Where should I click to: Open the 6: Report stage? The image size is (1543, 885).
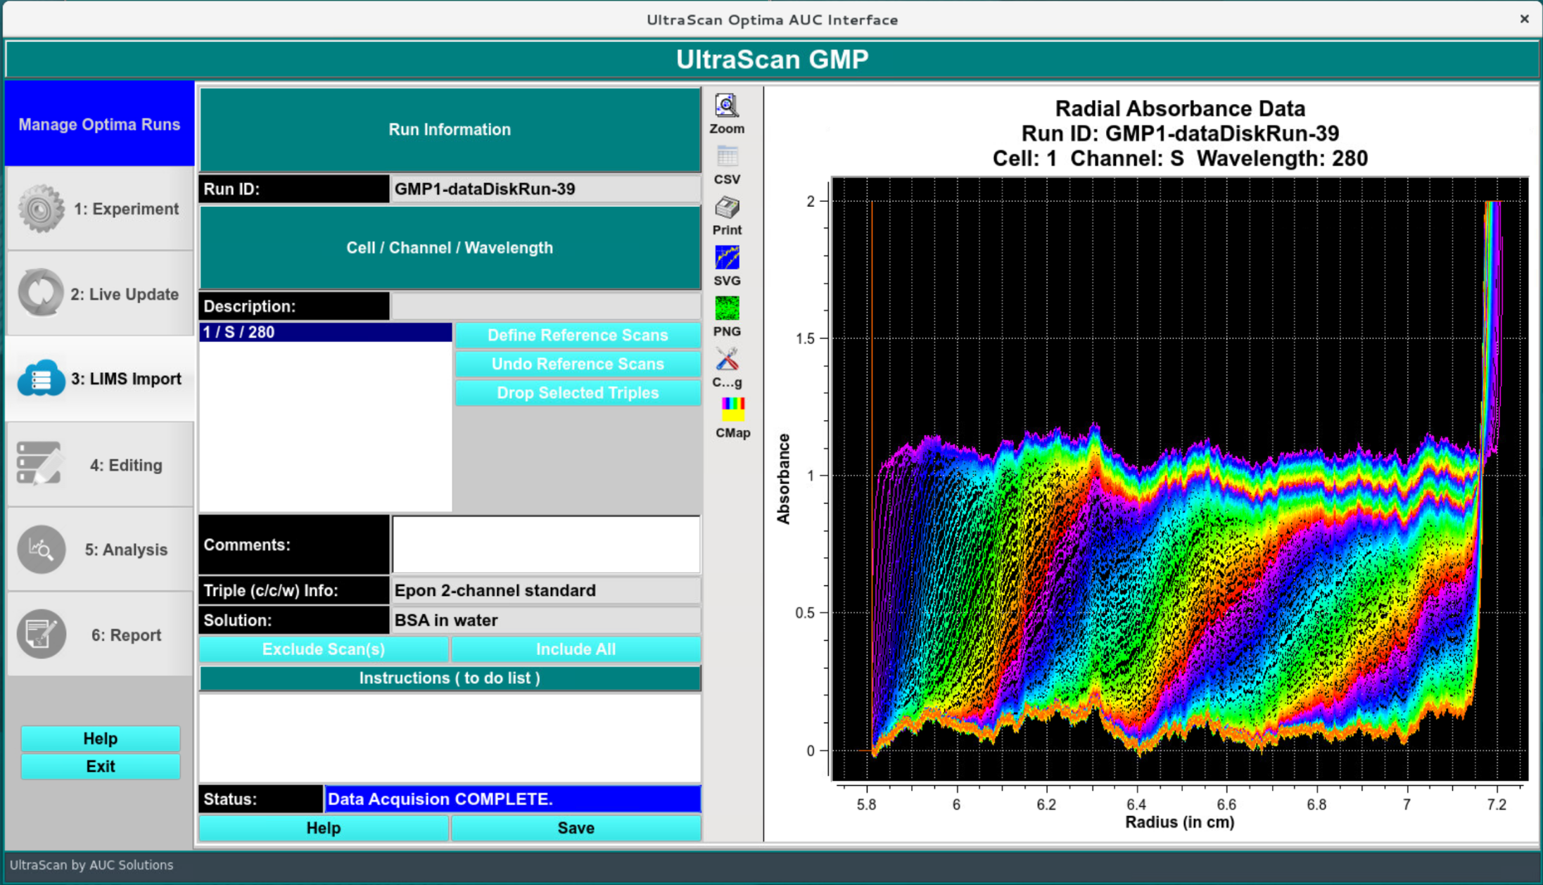pyautogui.click(x=100, y=635)
